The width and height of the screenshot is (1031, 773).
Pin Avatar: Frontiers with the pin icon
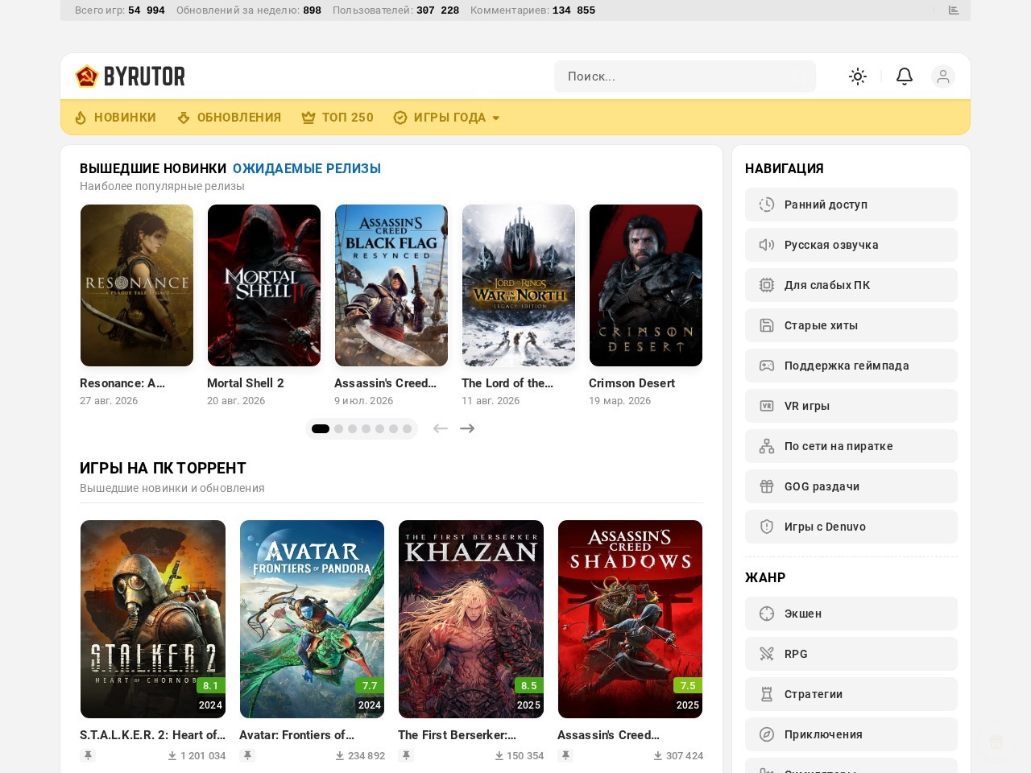click(248, 755)
